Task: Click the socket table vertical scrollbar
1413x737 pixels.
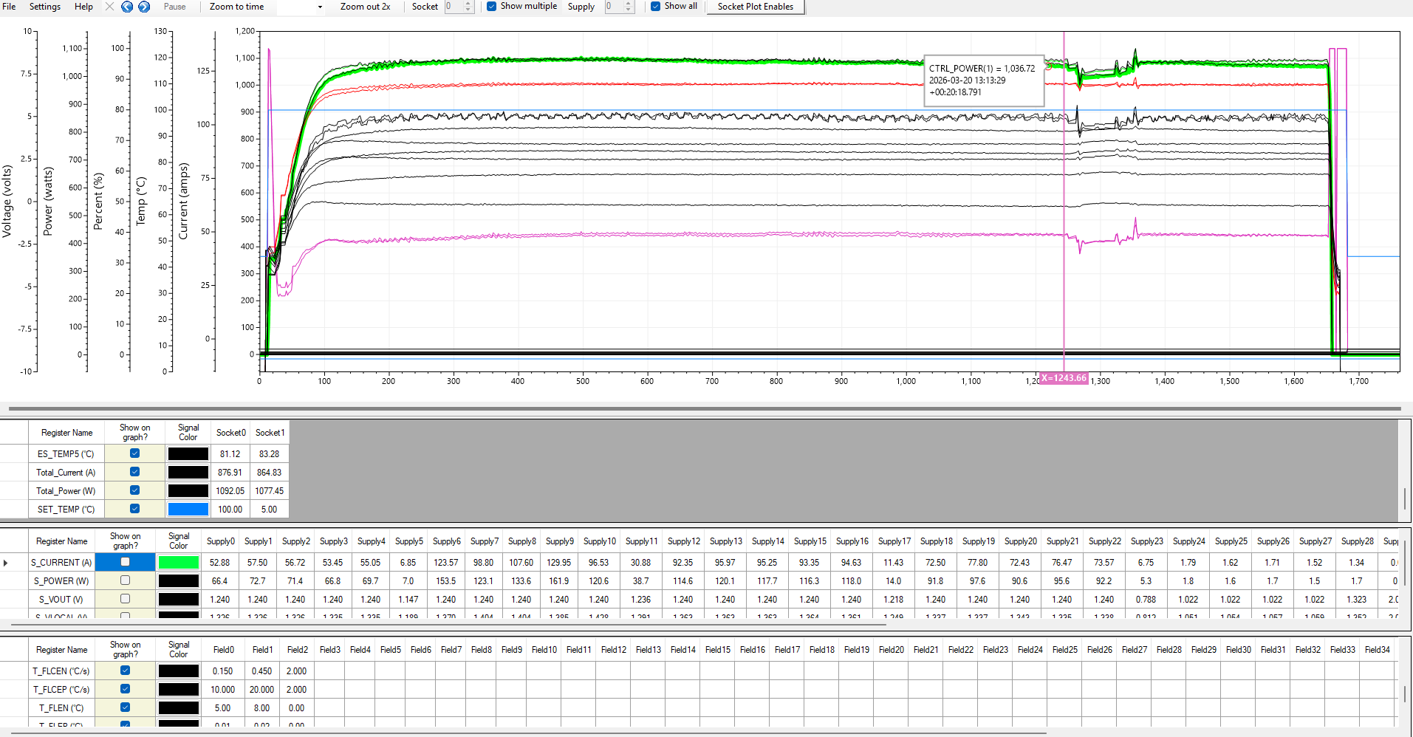Action: tap(1404, 498)
